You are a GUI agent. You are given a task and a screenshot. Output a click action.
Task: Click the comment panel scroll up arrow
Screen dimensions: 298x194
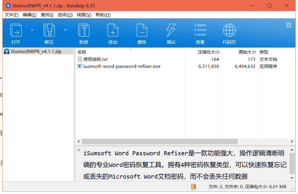(x=292, y=150)
